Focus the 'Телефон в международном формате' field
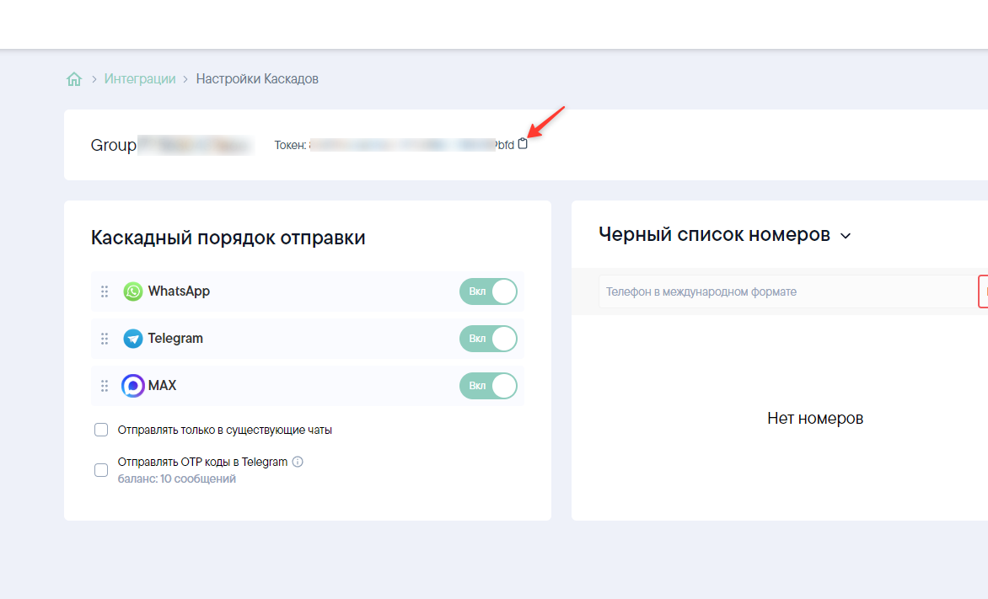Viewport: 988px width, 599px height. pos(784,291)
